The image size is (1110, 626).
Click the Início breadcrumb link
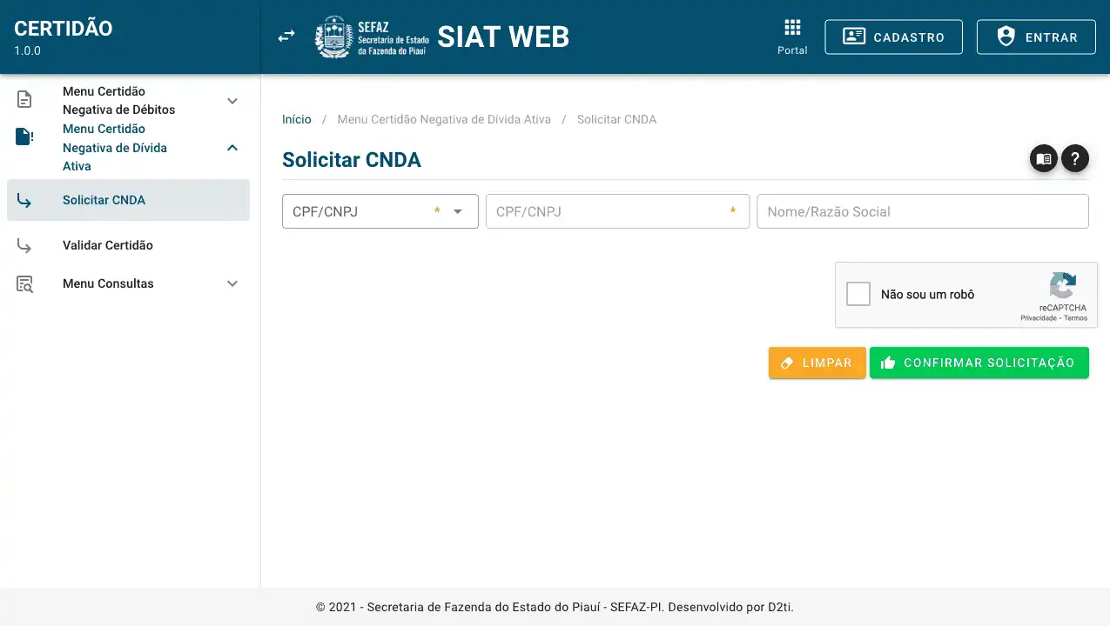296,119
